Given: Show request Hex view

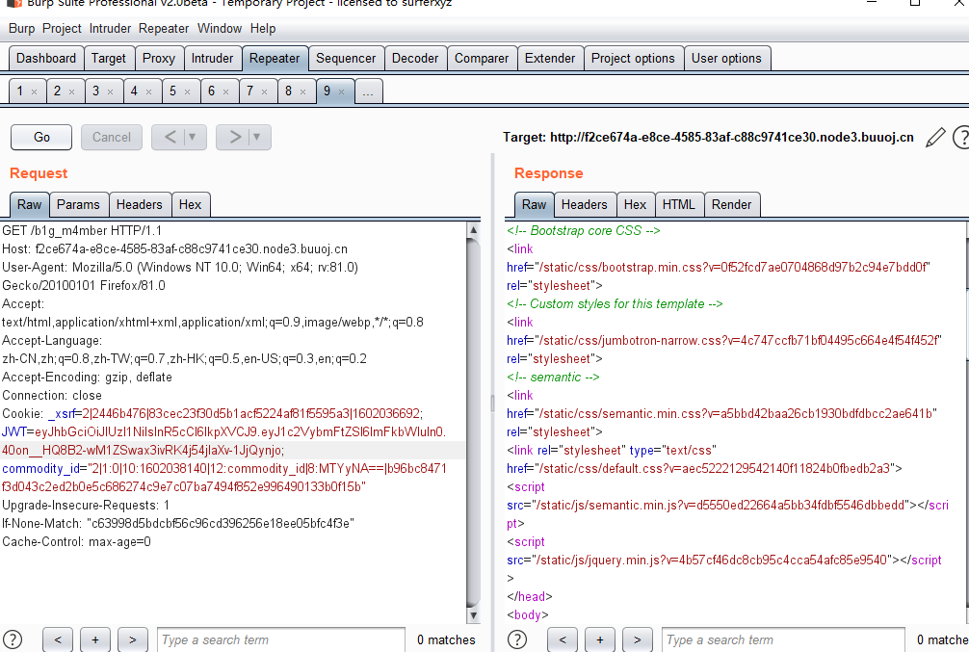Looking at the screenshot, I should tap(191, 204).
